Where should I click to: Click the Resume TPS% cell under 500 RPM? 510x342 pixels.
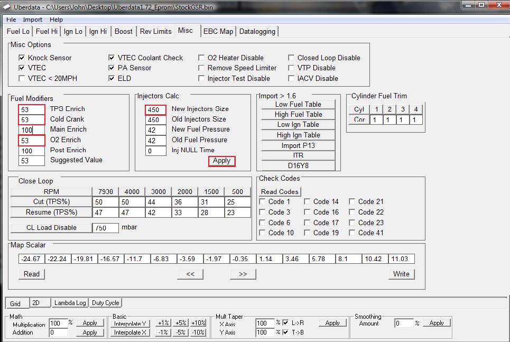237,212
